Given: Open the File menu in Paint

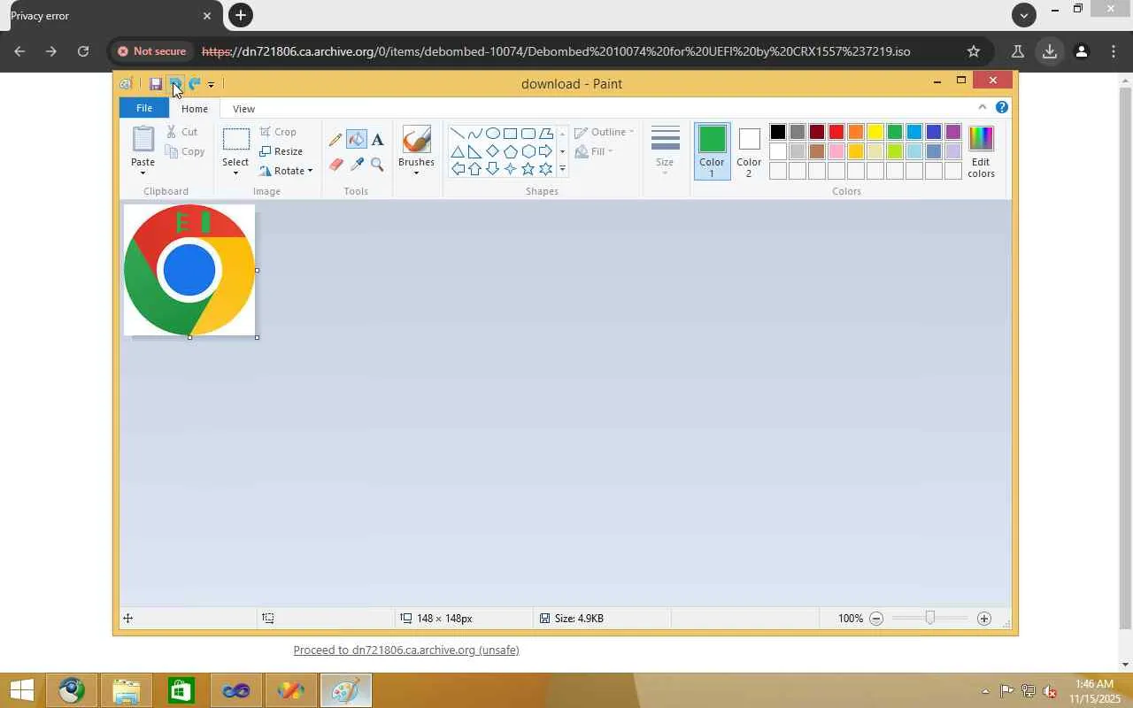Looking at the screenshot, I should [143, 108].
